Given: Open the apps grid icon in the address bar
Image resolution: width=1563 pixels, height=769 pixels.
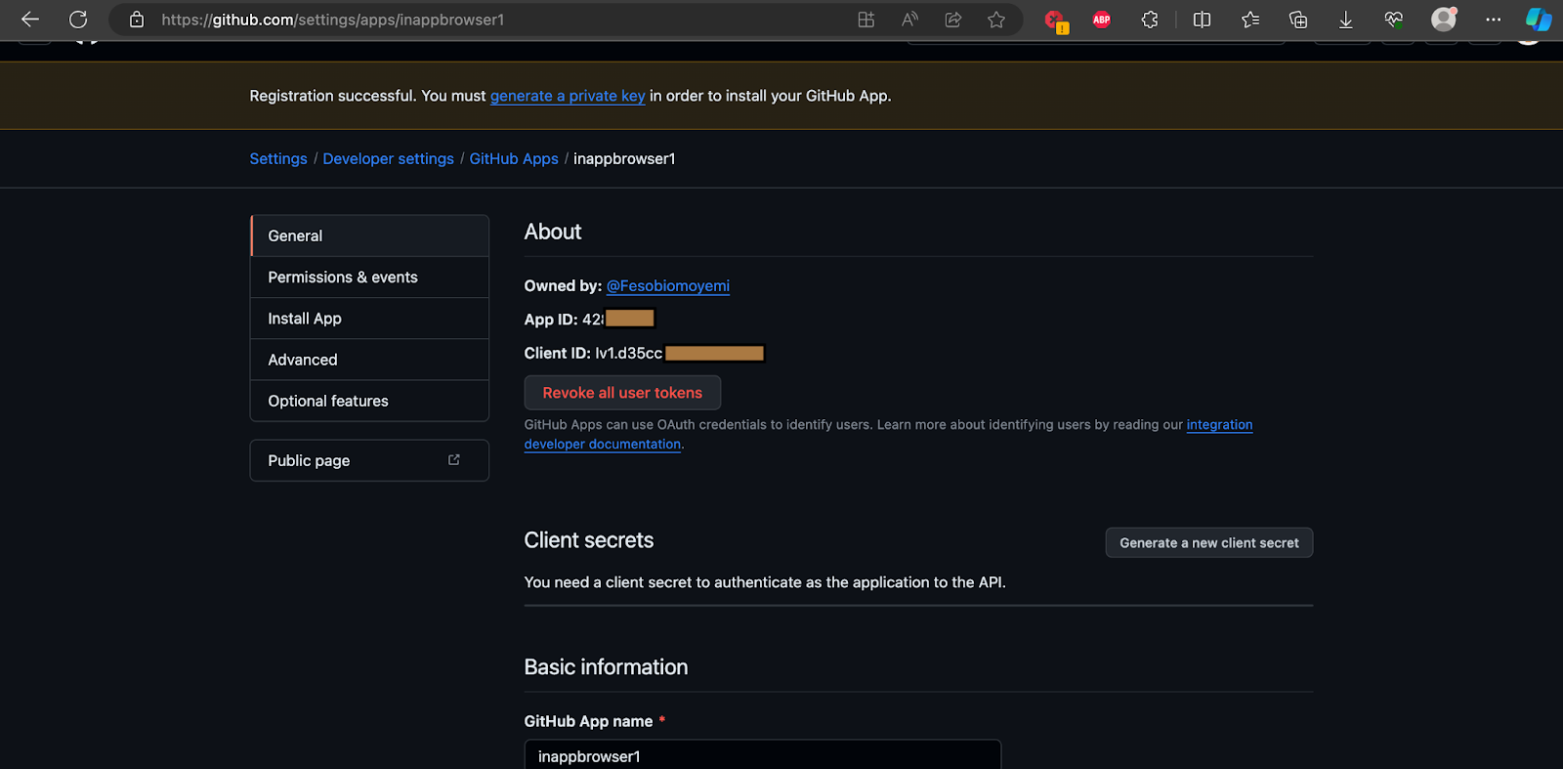Looking at the screenshot, I should (x=866, y=20).
